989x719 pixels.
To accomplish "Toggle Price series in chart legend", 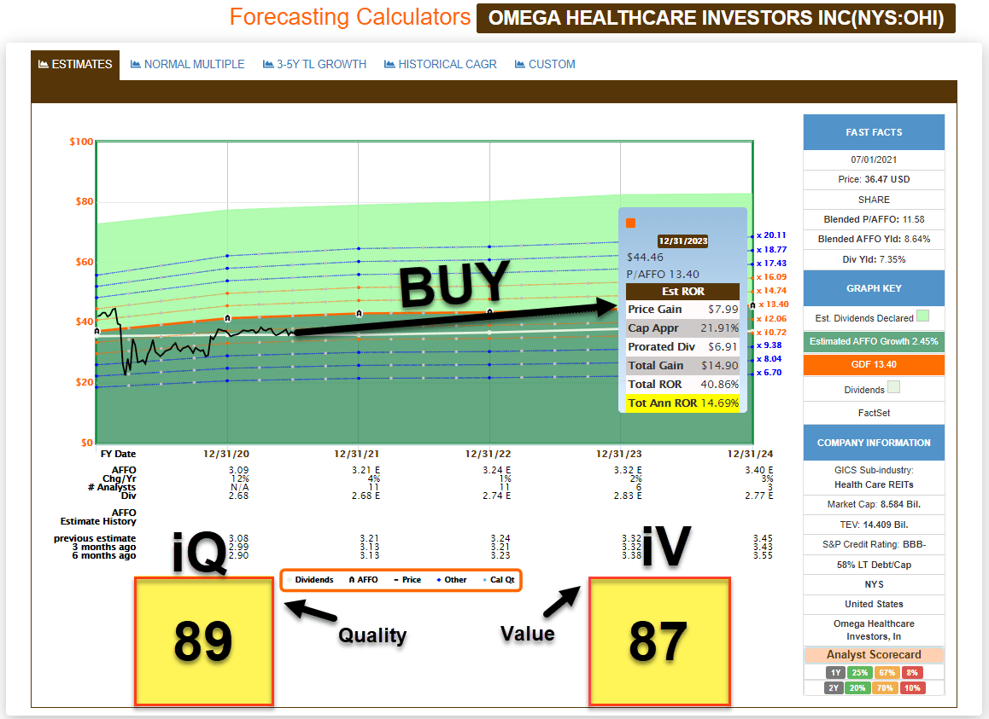I will click(407, 580).
